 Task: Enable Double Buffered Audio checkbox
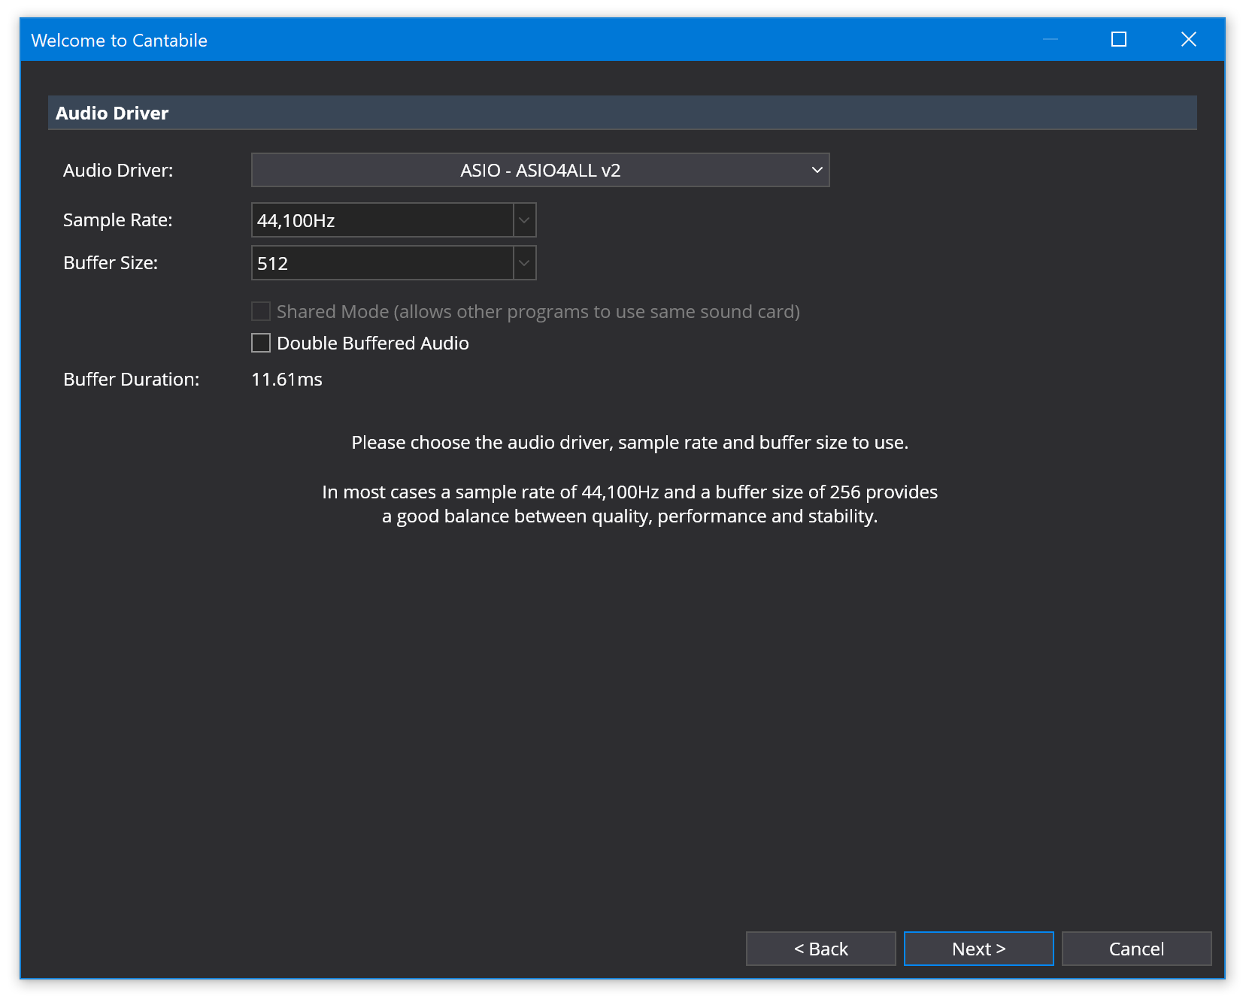click(261, 343)
